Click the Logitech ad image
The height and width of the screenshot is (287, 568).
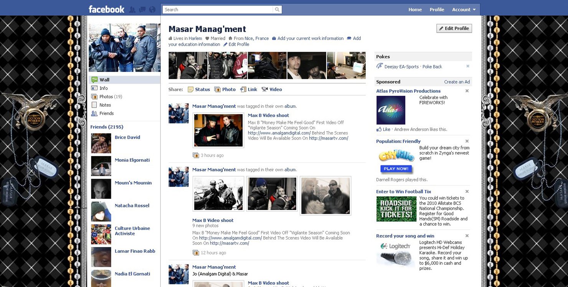(x=396, y=254)
